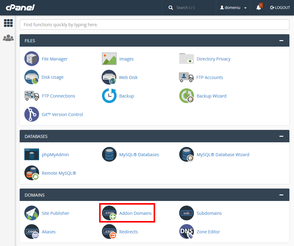The width and height of the screenshot is (294, 246).
Task: Click the Find functions quickly input box
Action: click(x=155, y=24)
